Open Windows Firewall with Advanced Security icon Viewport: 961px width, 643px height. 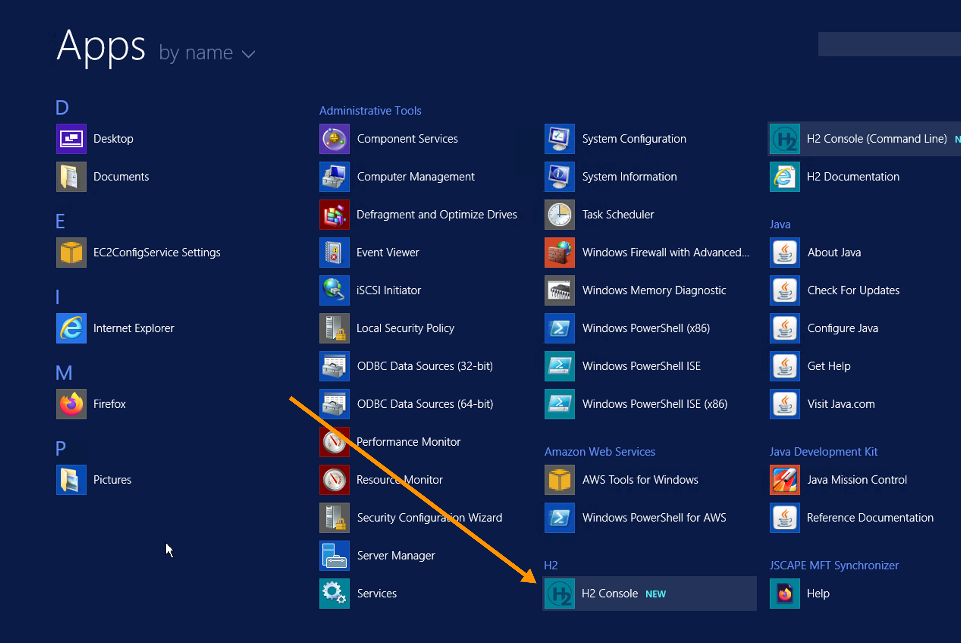tap(559, 252)
